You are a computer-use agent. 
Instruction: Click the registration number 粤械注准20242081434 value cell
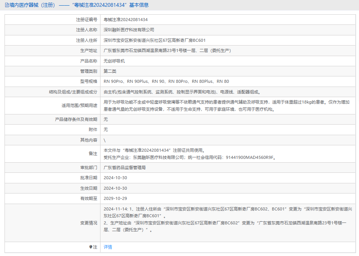click(x=126, y=20)
